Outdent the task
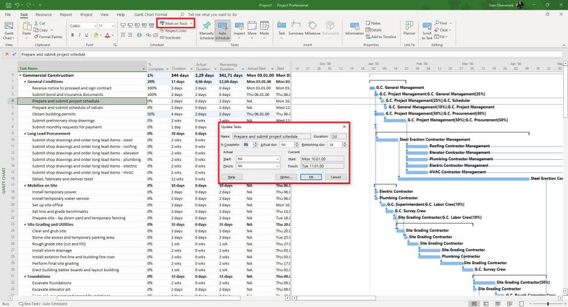 [123, 35]
